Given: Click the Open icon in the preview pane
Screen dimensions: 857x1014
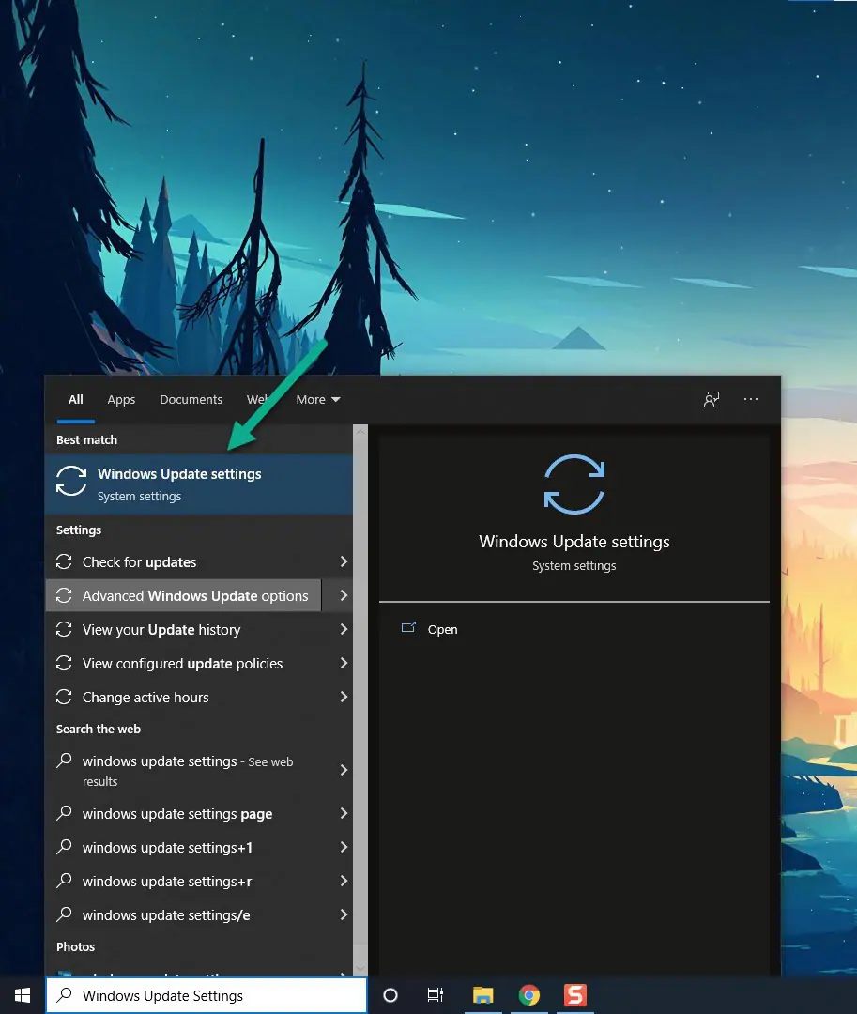Looking at the screenshot, I should coord(408,627).
